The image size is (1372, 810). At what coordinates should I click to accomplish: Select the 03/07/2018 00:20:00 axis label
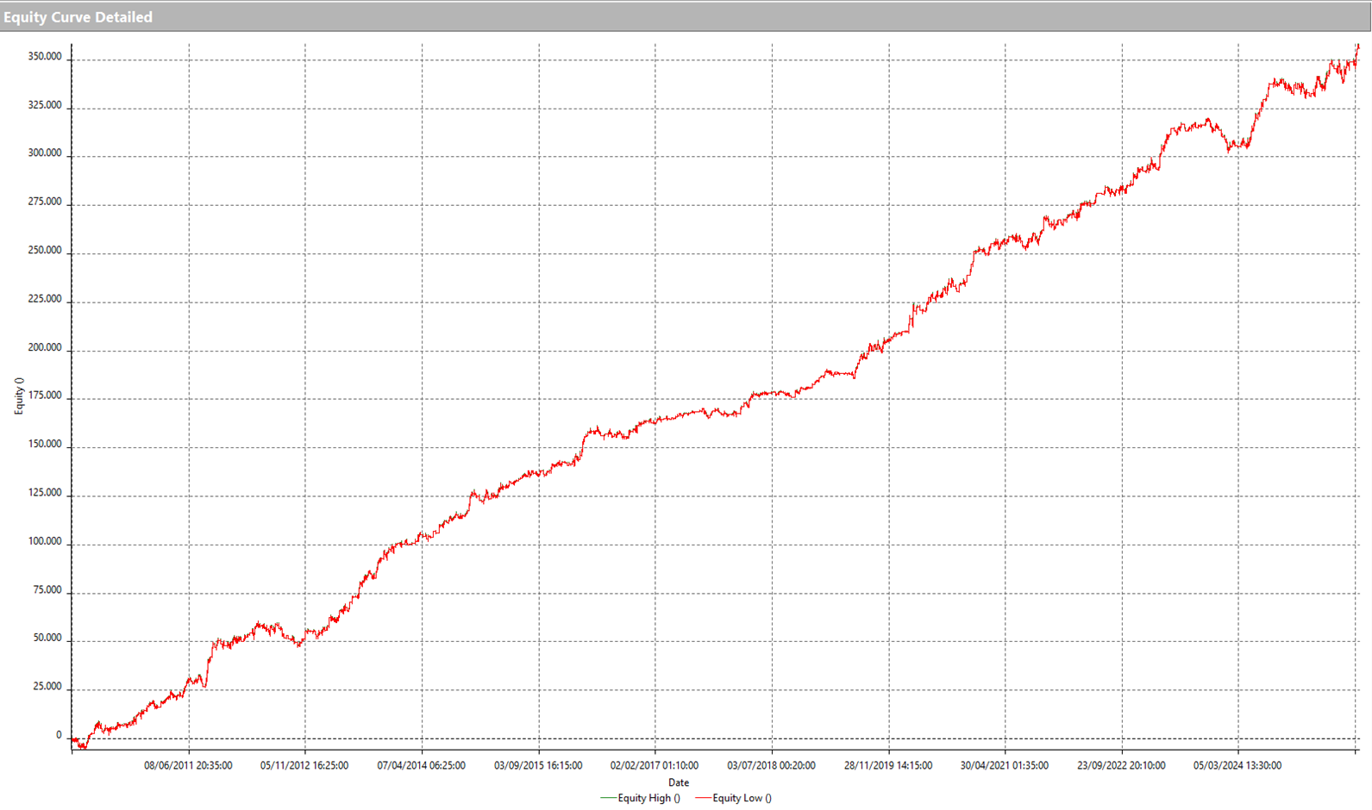click(x=771, y=765)
